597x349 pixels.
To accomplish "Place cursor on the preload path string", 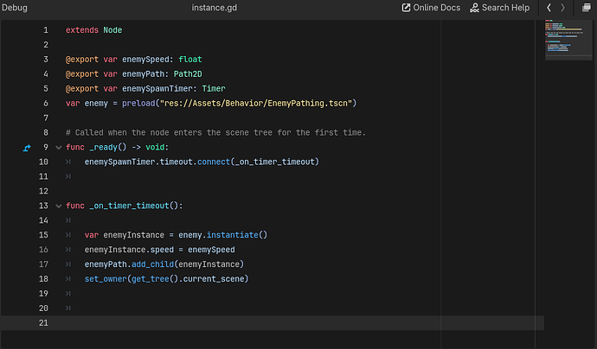I will point(256,104).
